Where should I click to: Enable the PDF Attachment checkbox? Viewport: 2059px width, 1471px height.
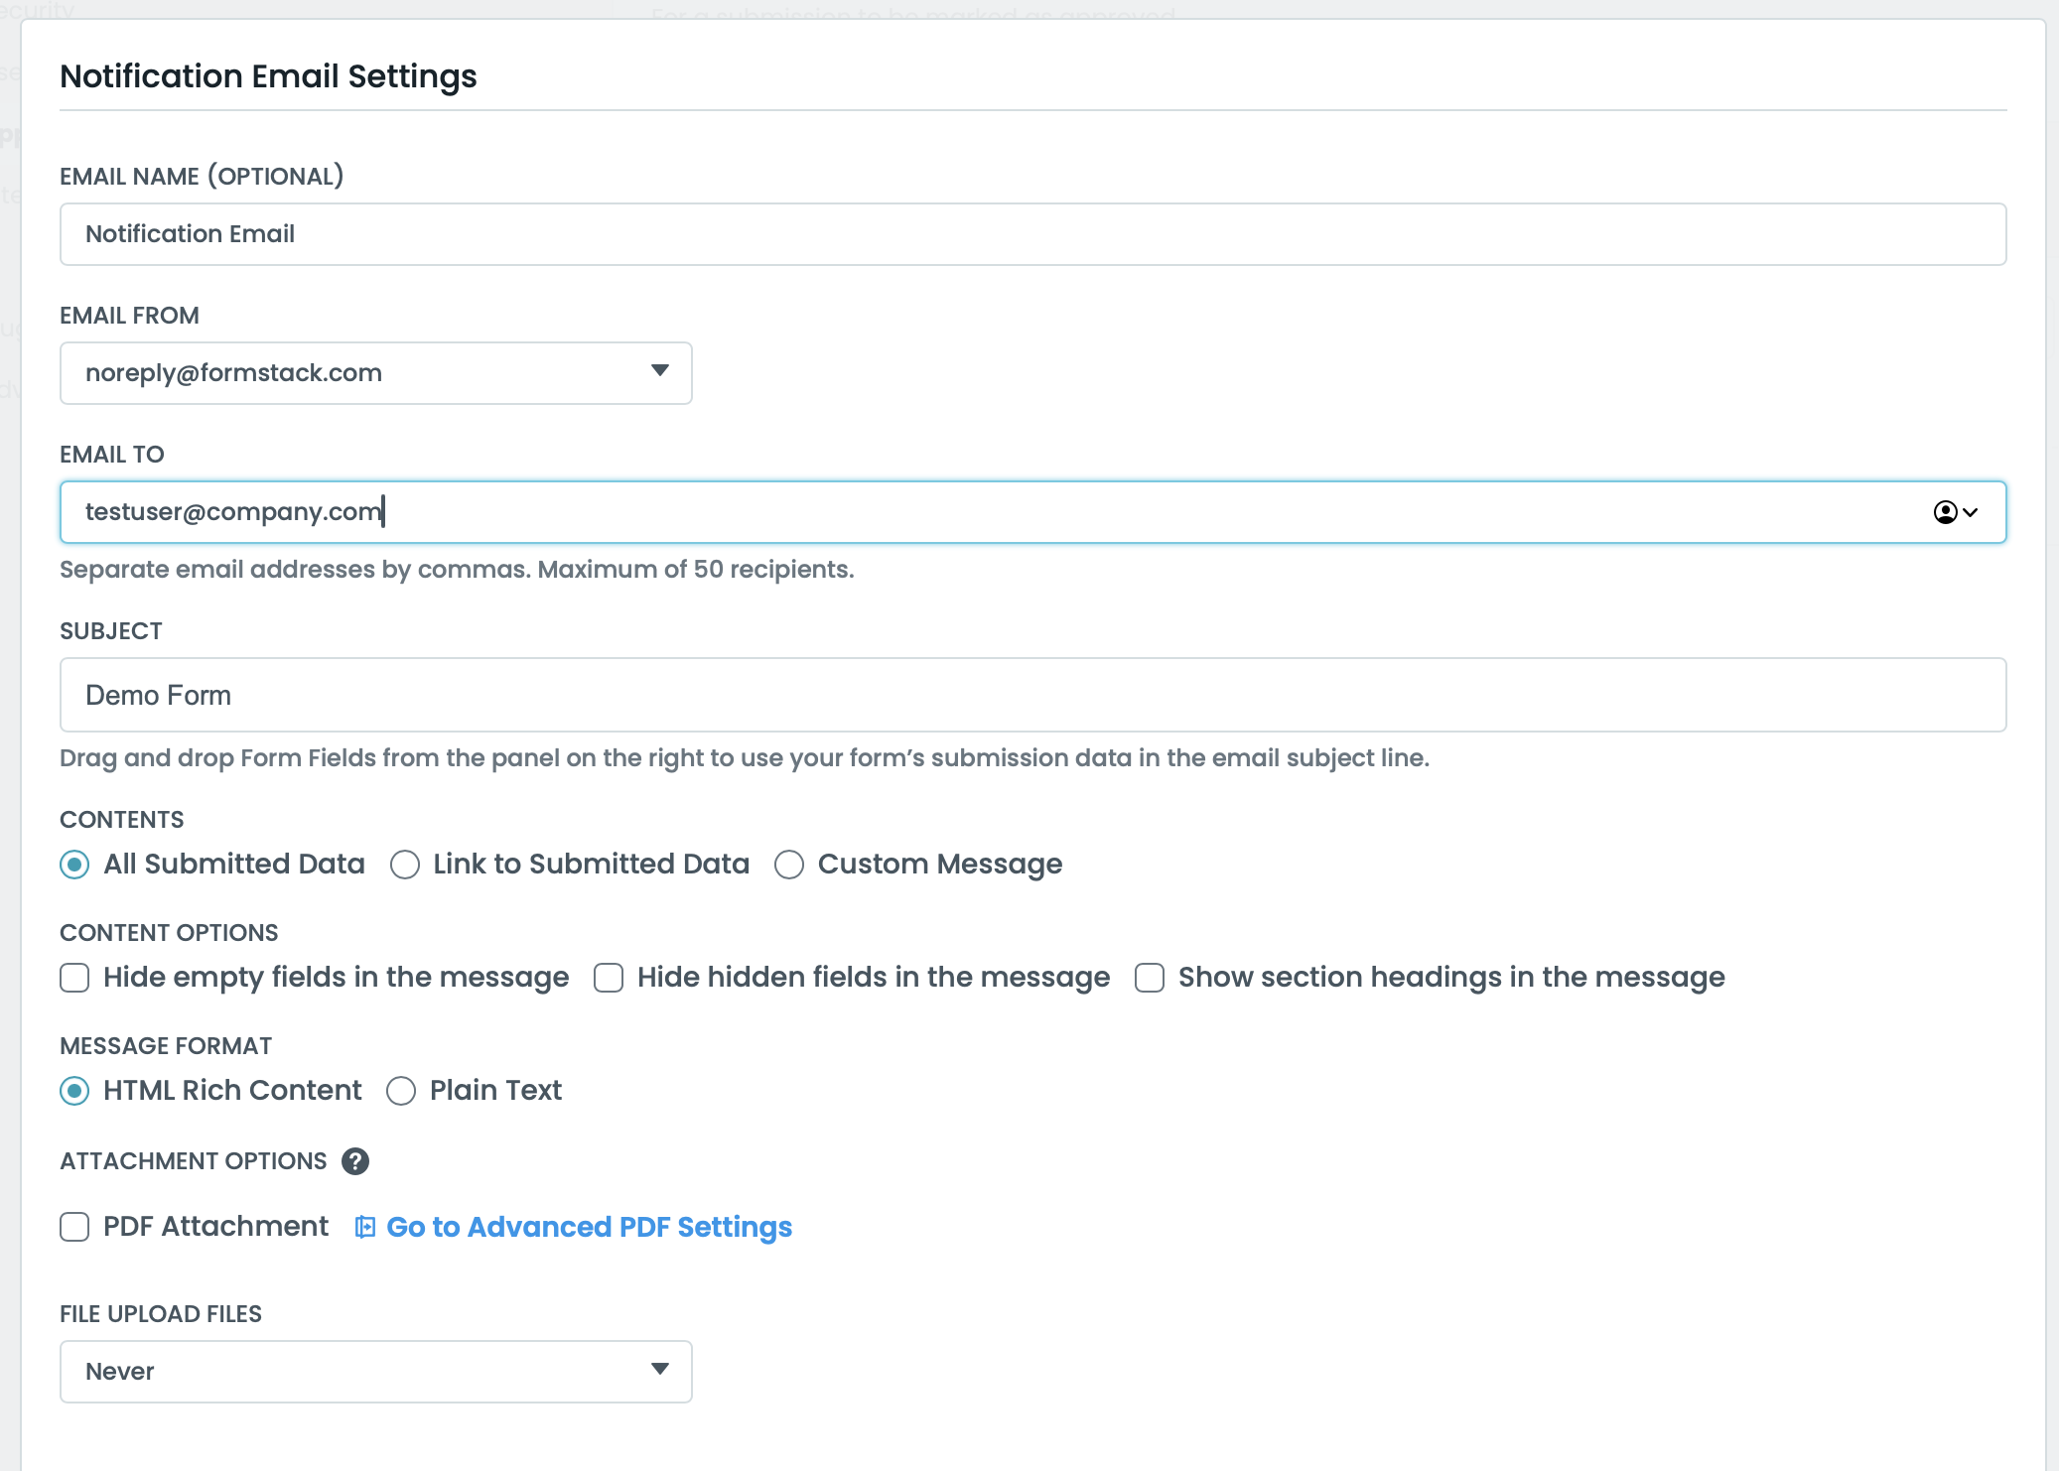(x=74, y=1227)
